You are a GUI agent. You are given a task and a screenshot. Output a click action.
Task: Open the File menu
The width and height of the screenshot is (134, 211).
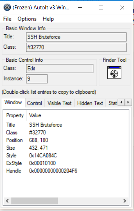coord(7,19)
